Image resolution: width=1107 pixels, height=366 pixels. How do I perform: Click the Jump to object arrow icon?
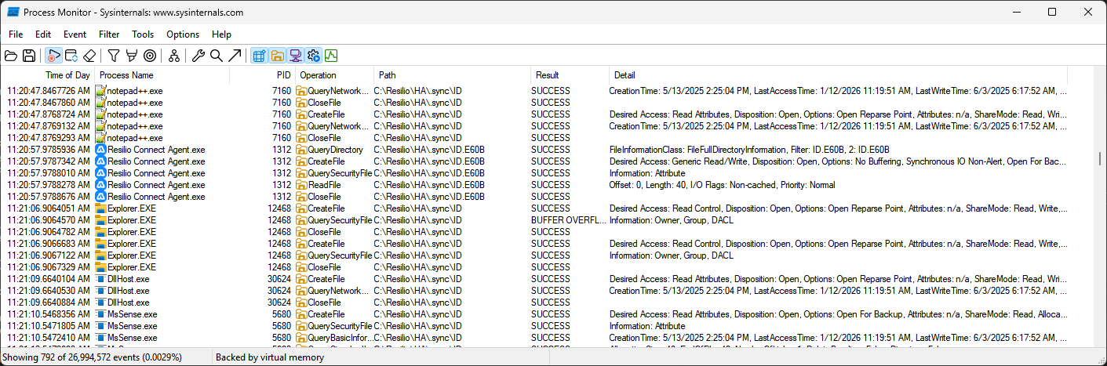(x=235, y=56)
